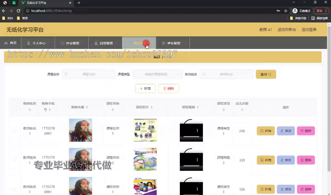Bookmark this page with the star icon
331x195 pixels.
tap(286, 11)
